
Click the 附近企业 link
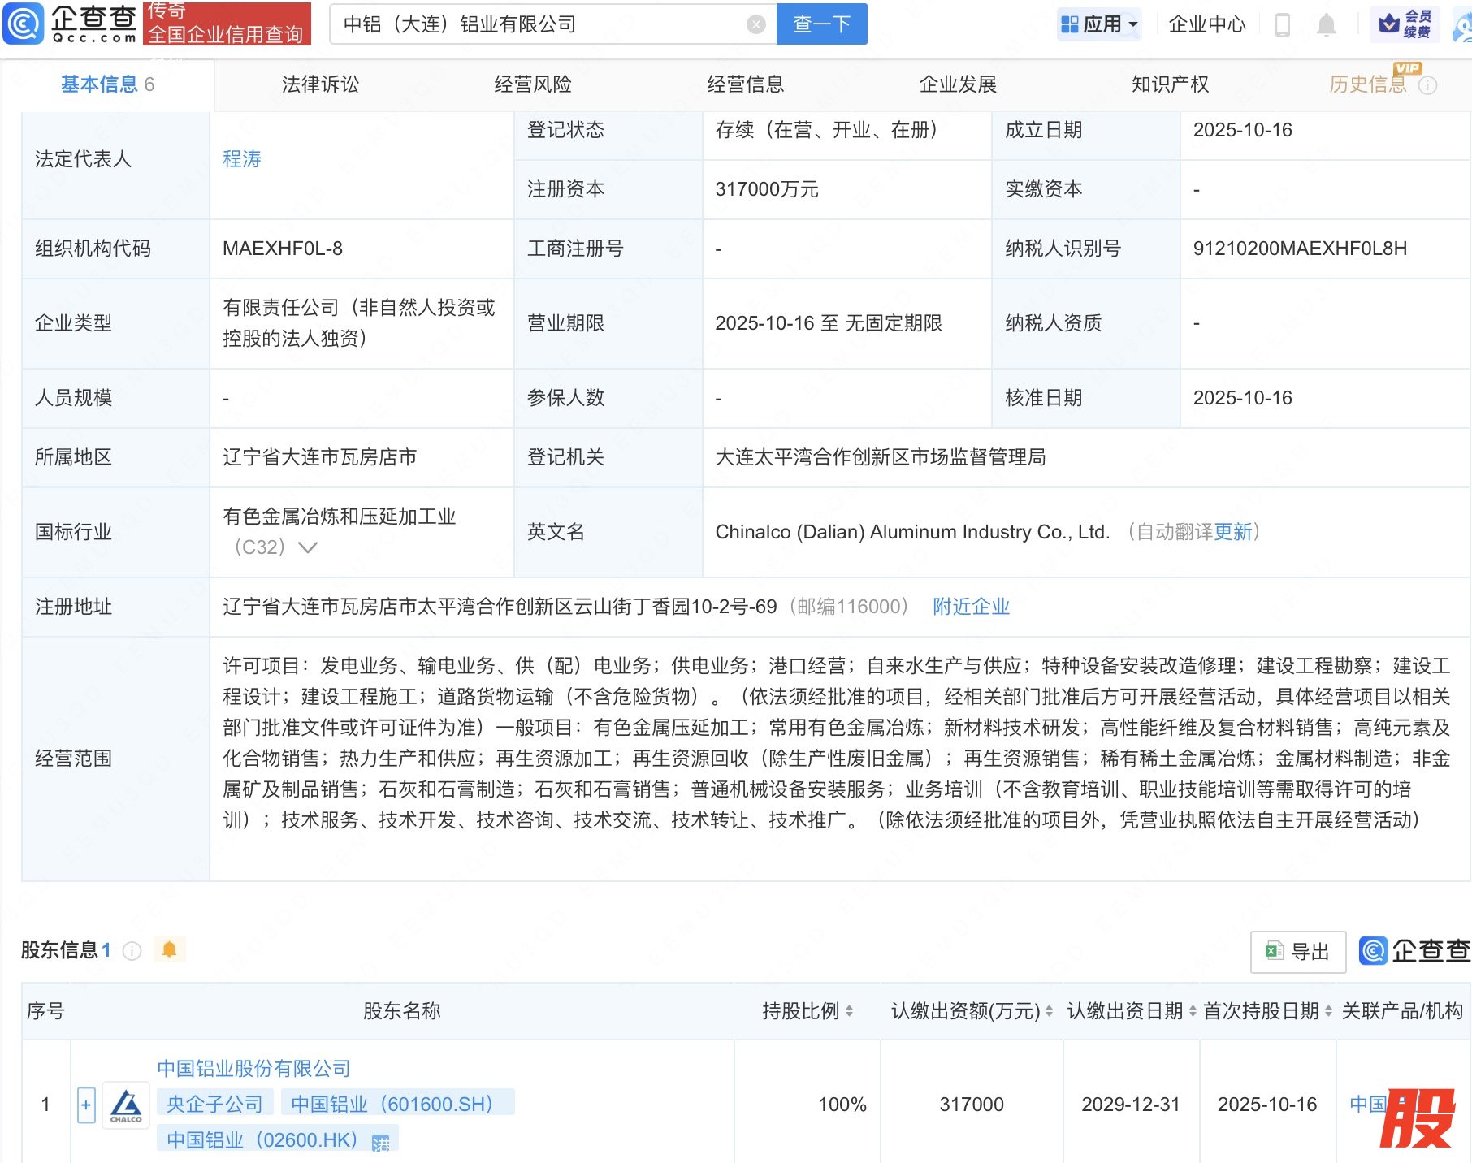pos(971,607)
